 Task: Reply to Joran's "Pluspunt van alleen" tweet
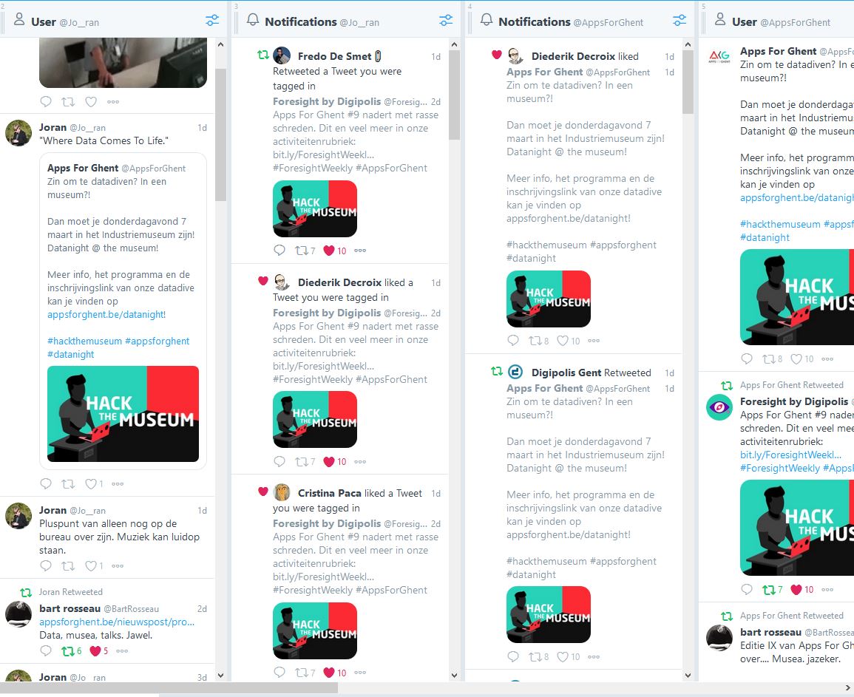pyautogui.click(x=46, y=565)
